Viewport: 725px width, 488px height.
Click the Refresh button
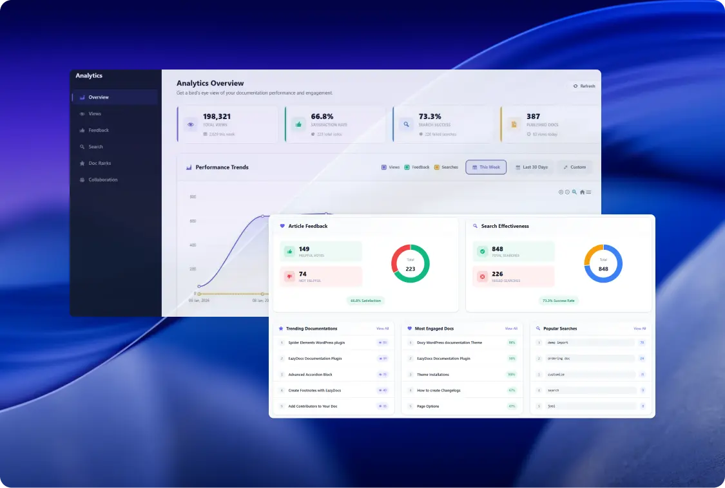[584, 86]
